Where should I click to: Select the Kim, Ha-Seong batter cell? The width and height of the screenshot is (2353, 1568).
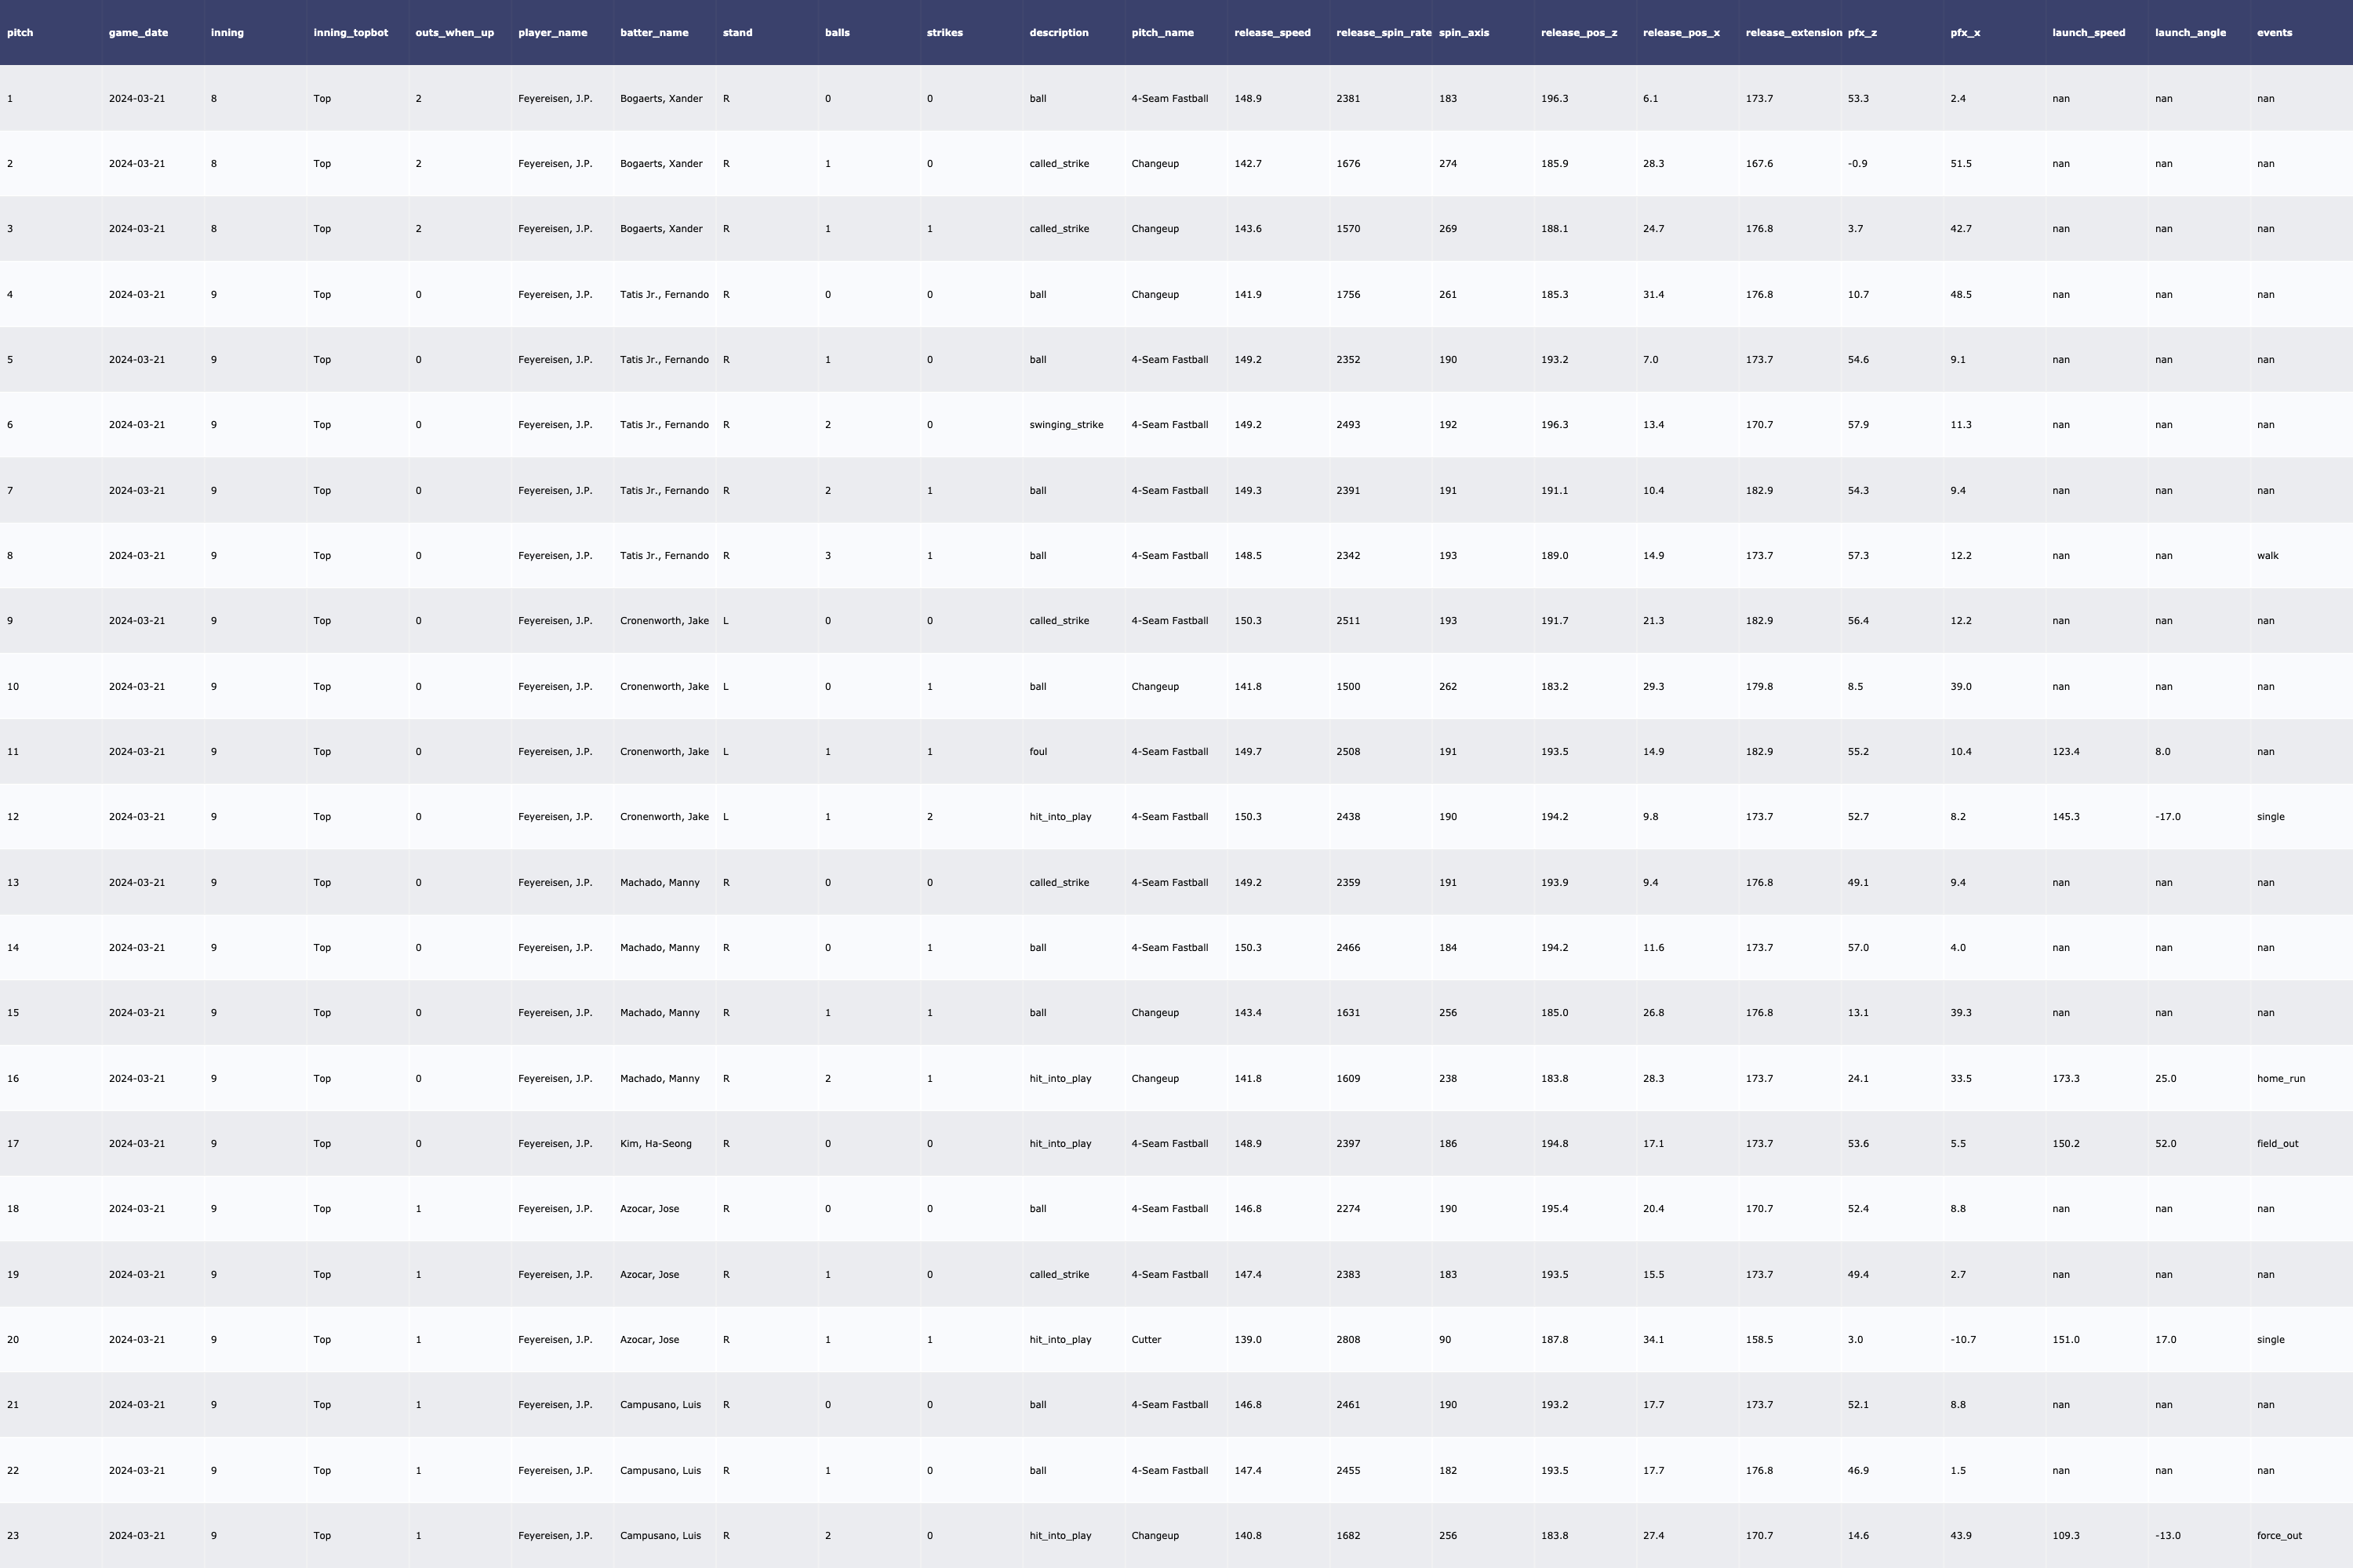click(x=655, y=1144)
